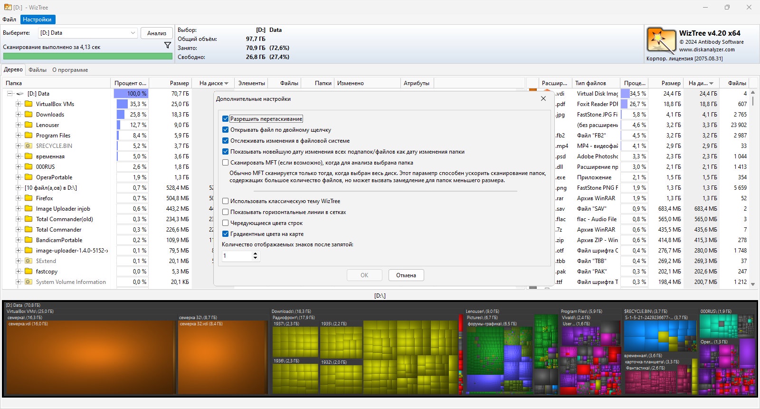Image resolution: width=760 pixels, height=409 pixels.
Task: Enable Показывать горизонтальные линии в сетках
Action: click(x=226, y=212)
